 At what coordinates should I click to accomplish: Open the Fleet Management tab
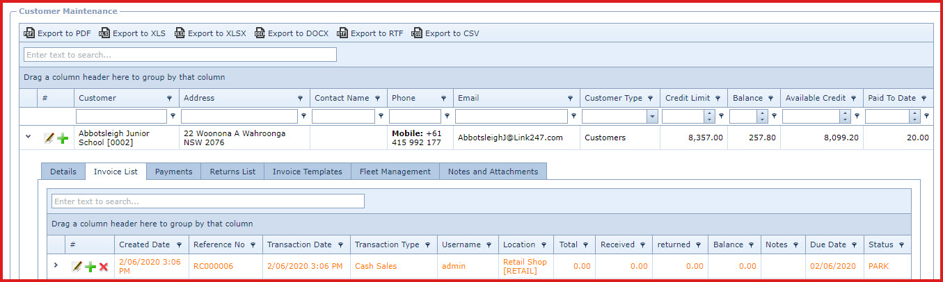point(395,172)
